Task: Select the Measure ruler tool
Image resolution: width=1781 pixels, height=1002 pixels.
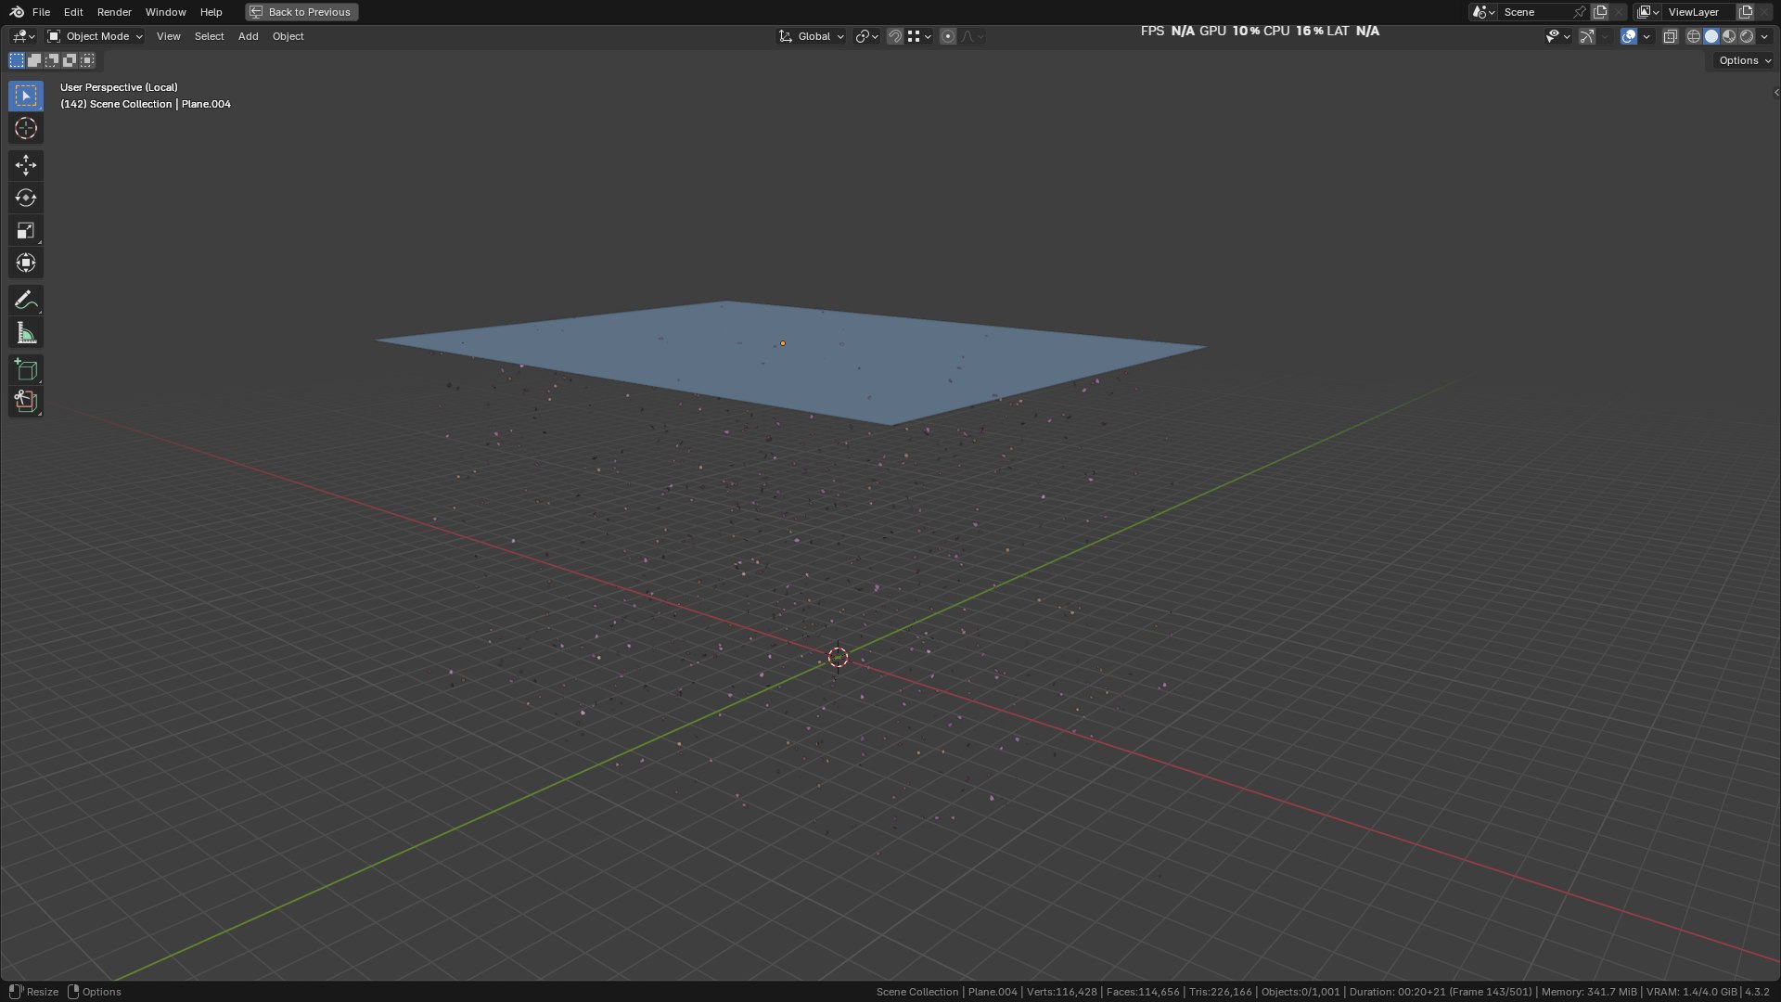Action: [x=26, y=332]
